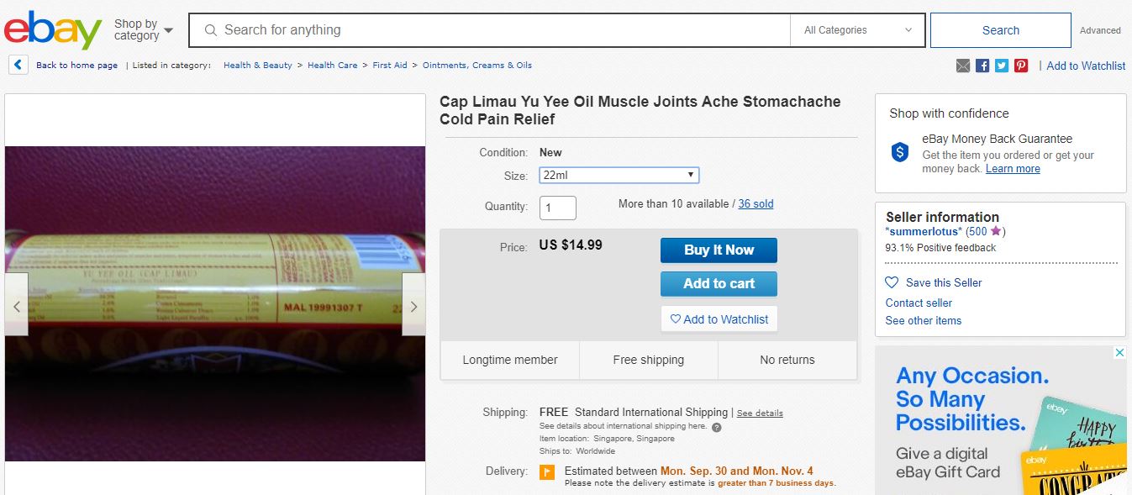This screenshot has width=1132, height=495.
Task: Open the All Categories dropdown
Action: click(x=857, y=30)
